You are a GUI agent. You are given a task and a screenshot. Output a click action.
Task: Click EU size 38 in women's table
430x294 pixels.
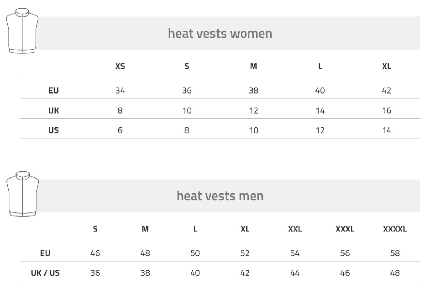click(253, 90)
